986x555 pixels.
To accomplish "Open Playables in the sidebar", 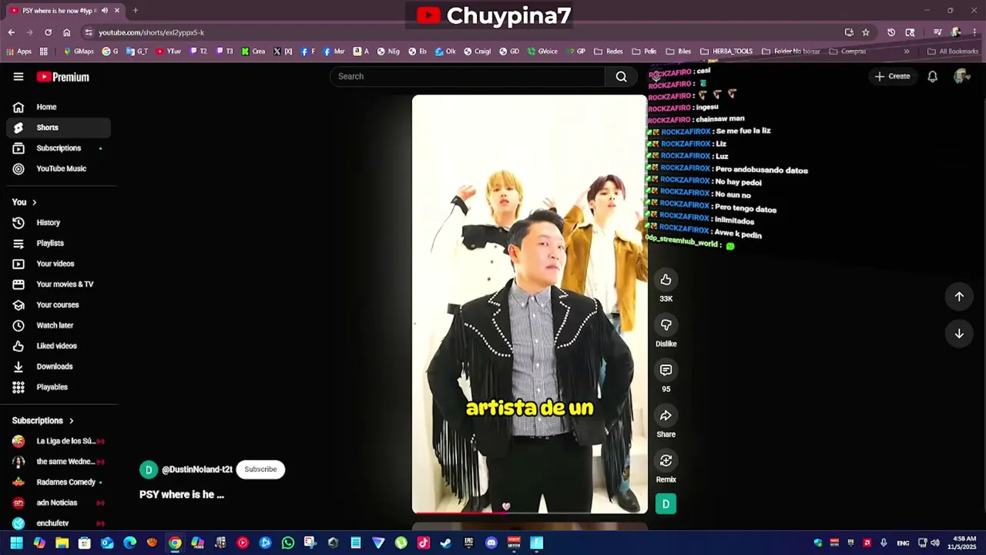I will [59, 387].
